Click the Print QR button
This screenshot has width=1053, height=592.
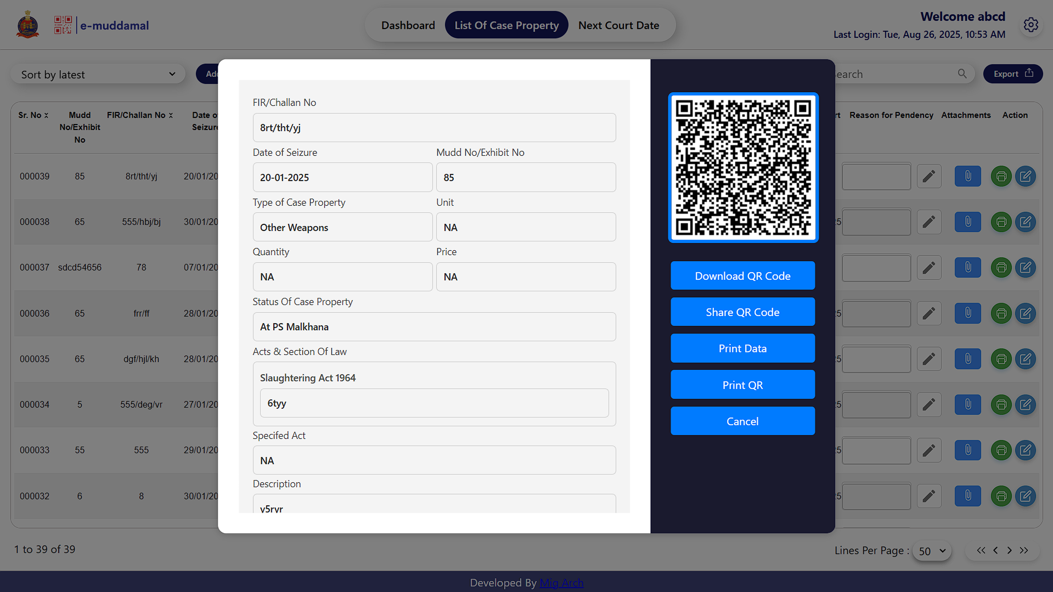pos(742,385)
